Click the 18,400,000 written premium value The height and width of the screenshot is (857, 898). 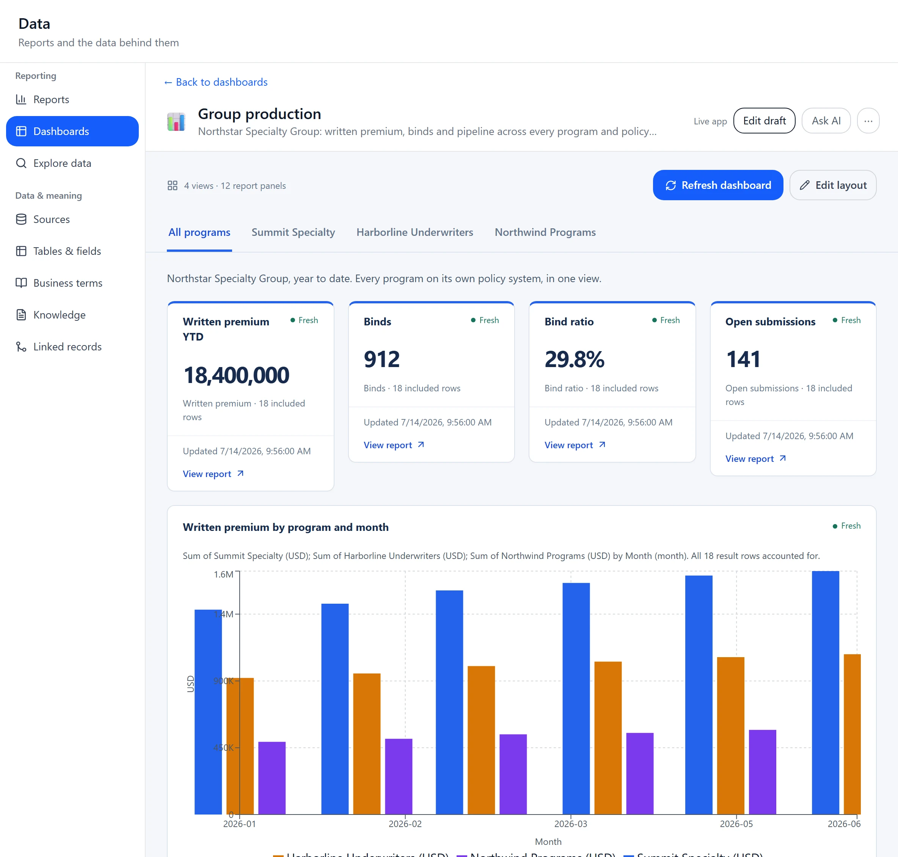pos(236,375)
